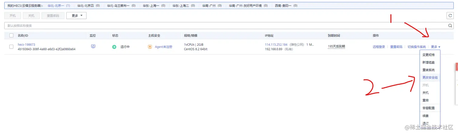Image resolution: width=458 pixels, height=135 pixels.
Task: Focus the name search input field
Action: tap(226, 26)
